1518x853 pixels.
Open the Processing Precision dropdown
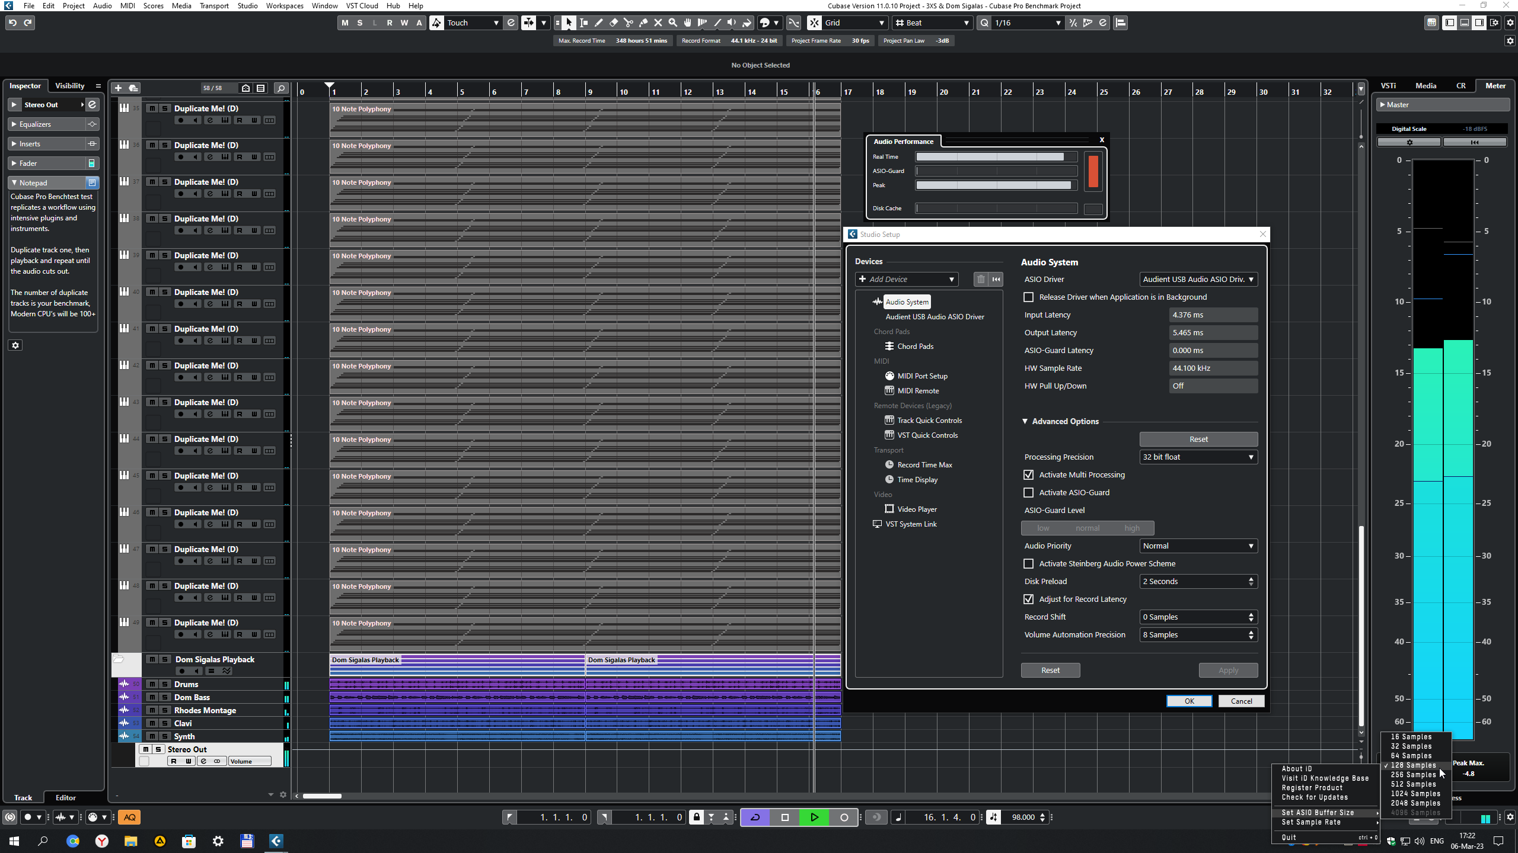[x=1198, y=457]
